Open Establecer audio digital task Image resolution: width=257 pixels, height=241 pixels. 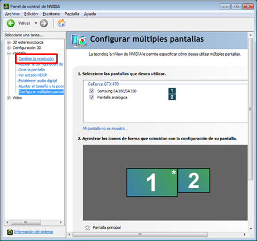(38, 81)
